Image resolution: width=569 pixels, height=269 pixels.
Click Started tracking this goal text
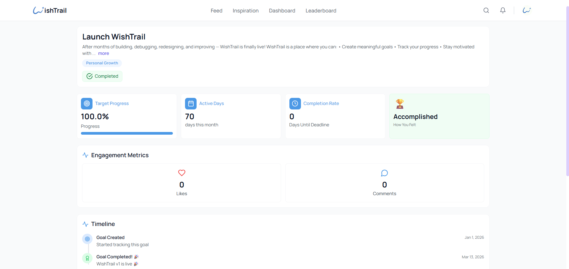(x=122, y=245)
